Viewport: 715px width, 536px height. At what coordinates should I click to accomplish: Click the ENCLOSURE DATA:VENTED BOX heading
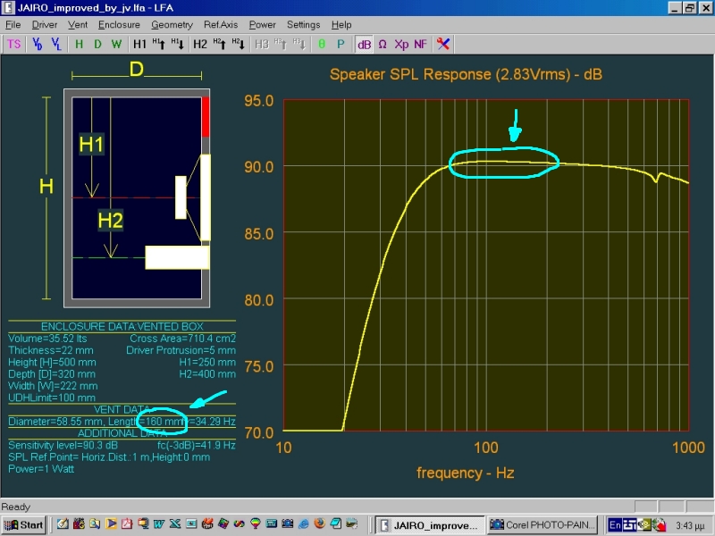122,326
